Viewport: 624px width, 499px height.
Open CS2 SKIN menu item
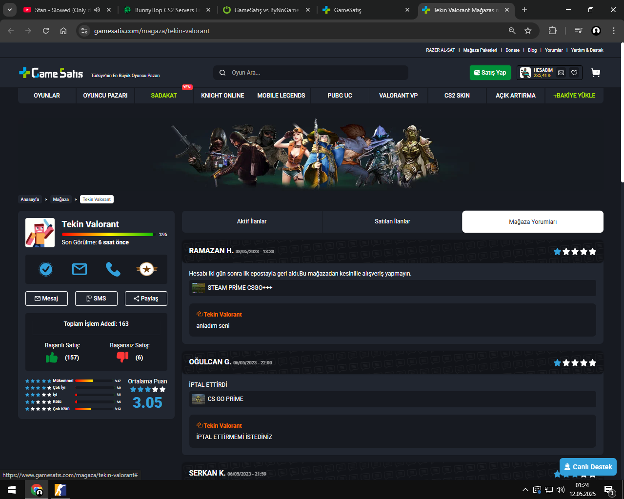pyautogui.click(x=457, y=96)
